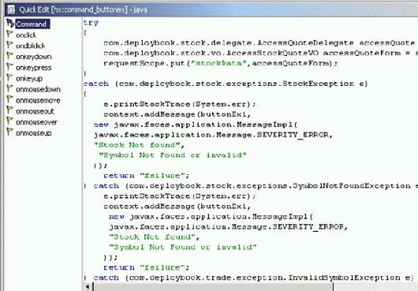Select the onkeypress event

(34, 68)
